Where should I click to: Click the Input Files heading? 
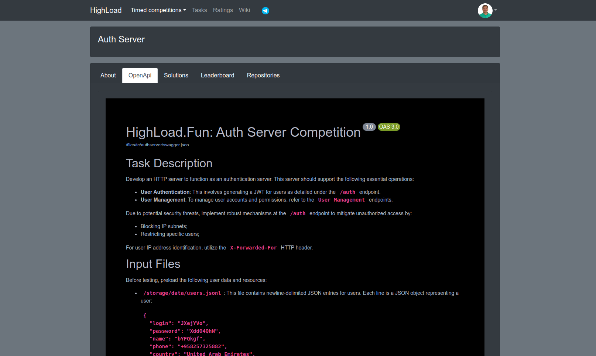click(x=153, y=264)
